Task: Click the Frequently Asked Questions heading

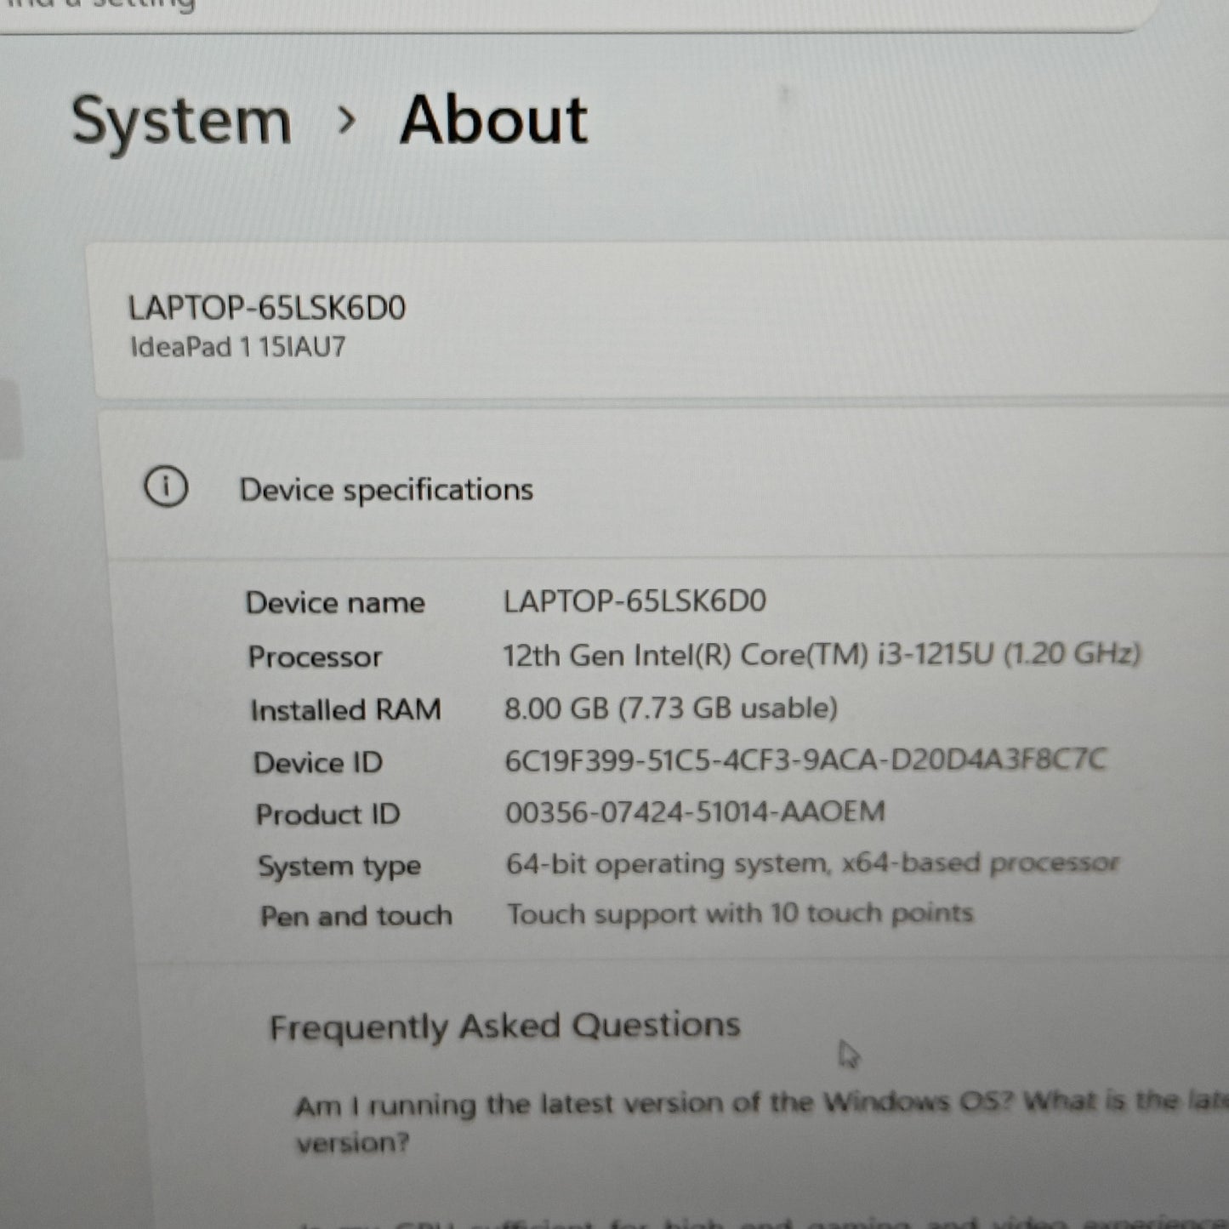Action: pos(504,1027)
